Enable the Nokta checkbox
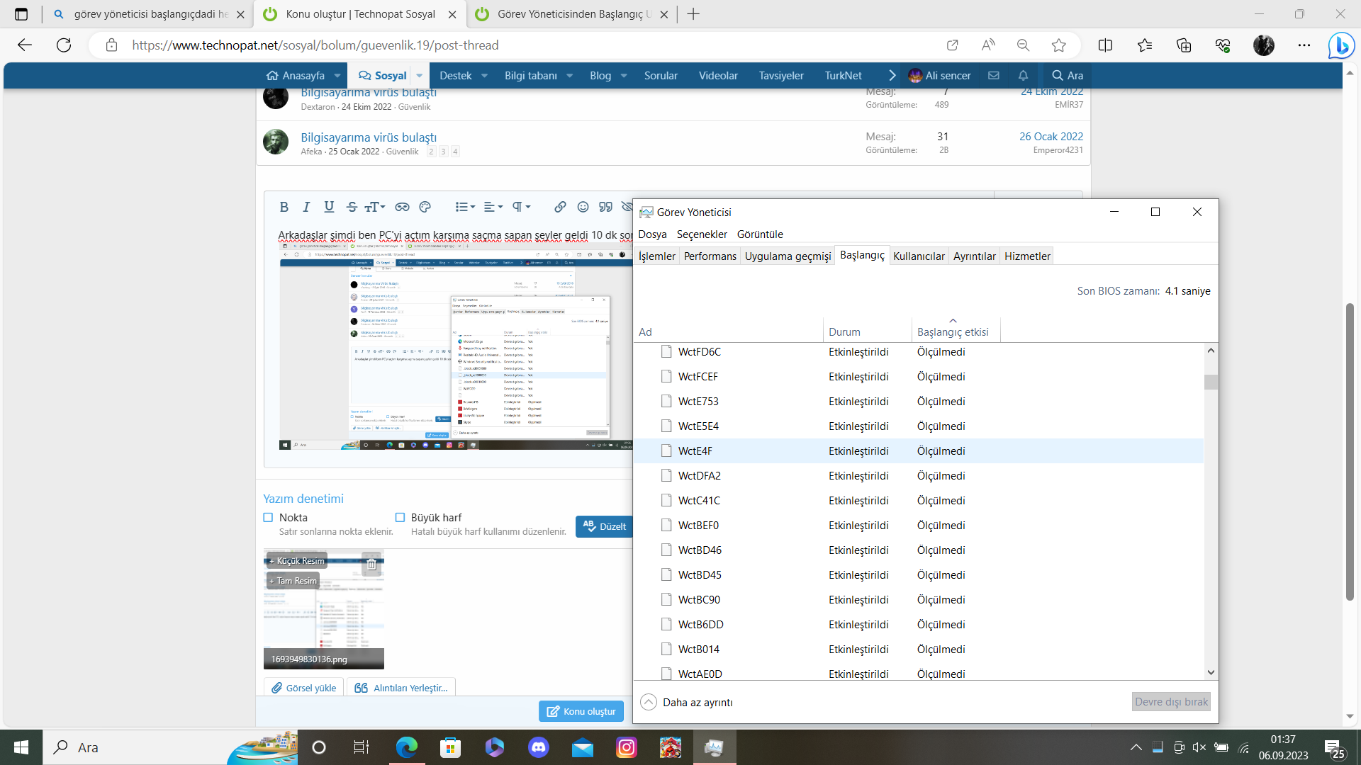The width and height of the screenshot is (1361, 765). click(x=269, y=518)
